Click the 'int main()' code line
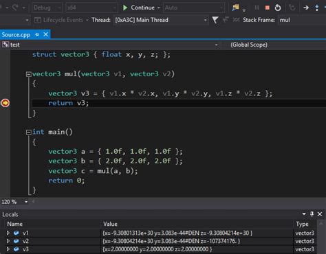 click(52, 132)
